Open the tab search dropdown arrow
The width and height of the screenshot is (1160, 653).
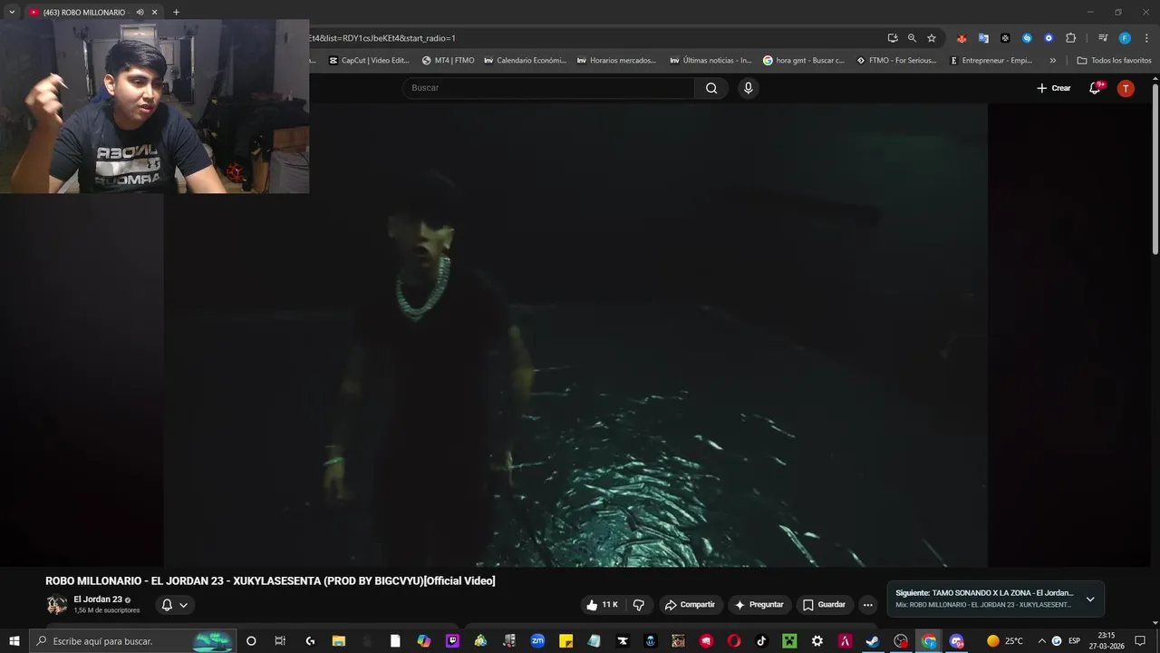coord(12,12)
